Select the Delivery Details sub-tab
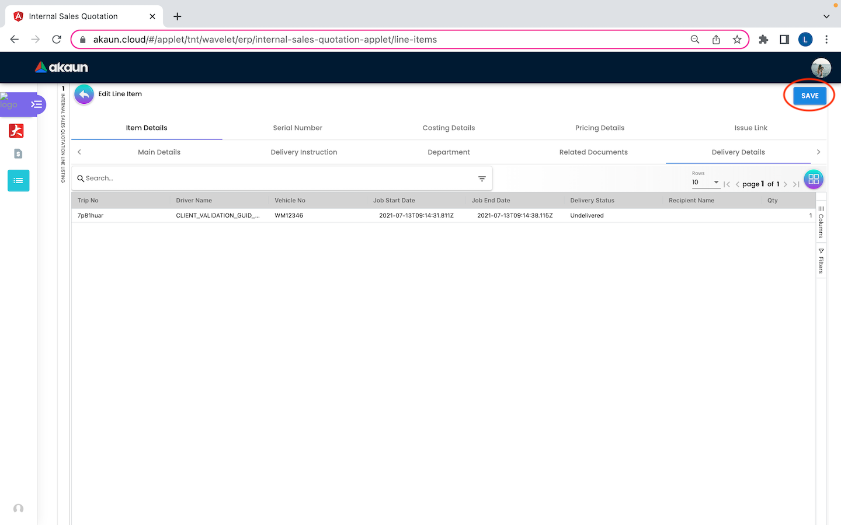The width and height of the screenshot is (841, 525). (x=738, y=152)
